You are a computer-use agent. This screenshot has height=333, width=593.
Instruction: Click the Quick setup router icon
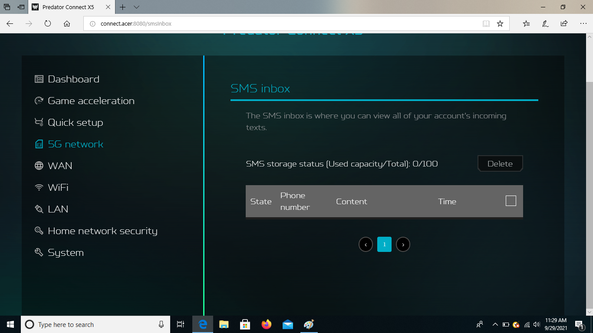pyautogui.click(x=39, y=122)
